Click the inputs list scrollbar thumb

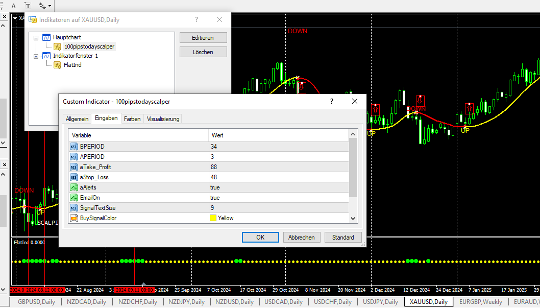click(x=353, y=168)
